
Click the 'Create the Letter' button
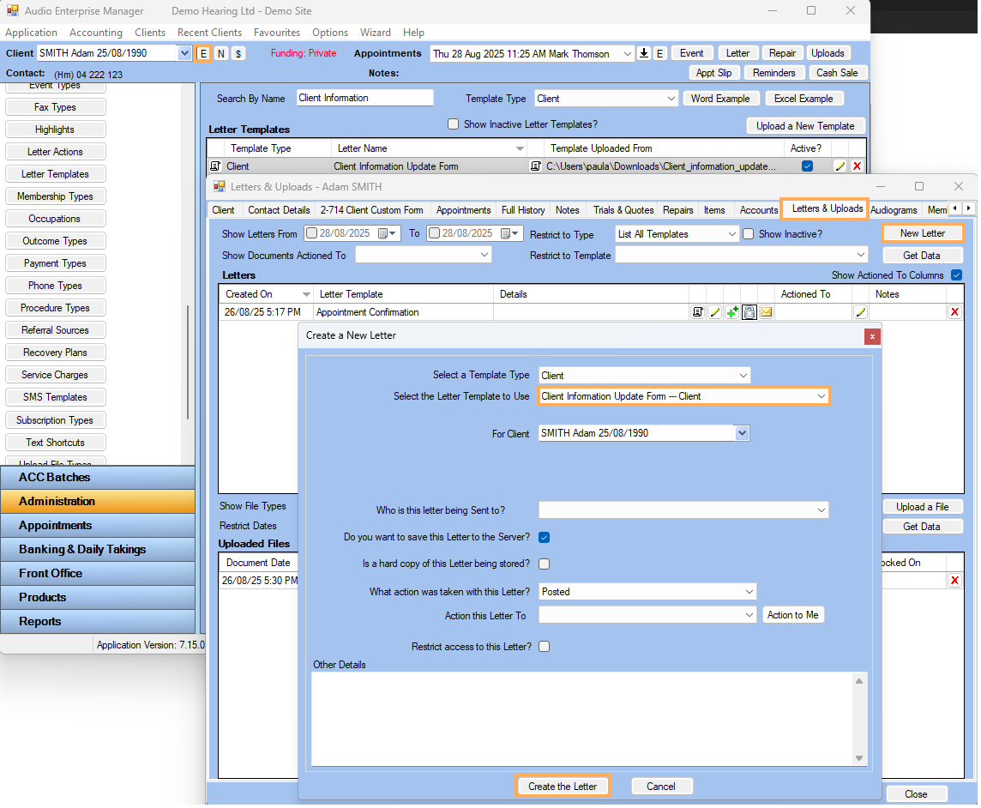pos(563,787)
